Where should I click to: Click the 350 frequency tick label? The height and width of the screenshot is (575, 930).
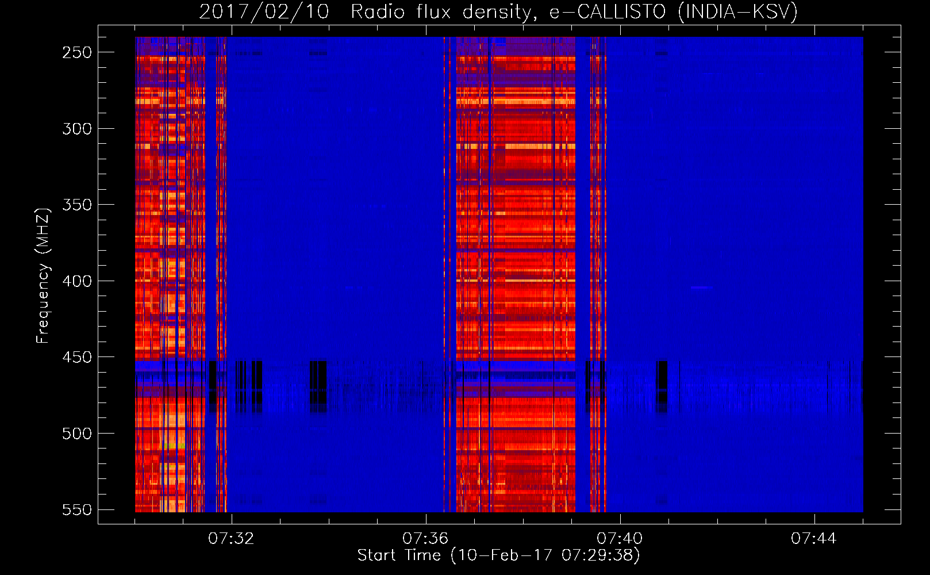click(77, 205)
